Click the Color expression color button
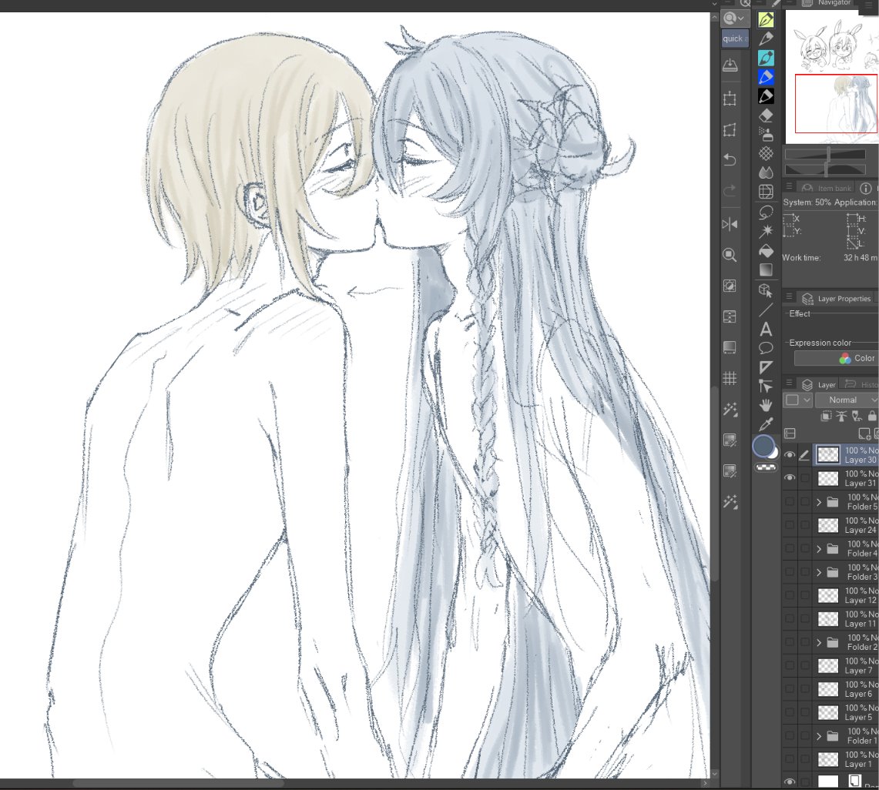 tap(836, 359)
